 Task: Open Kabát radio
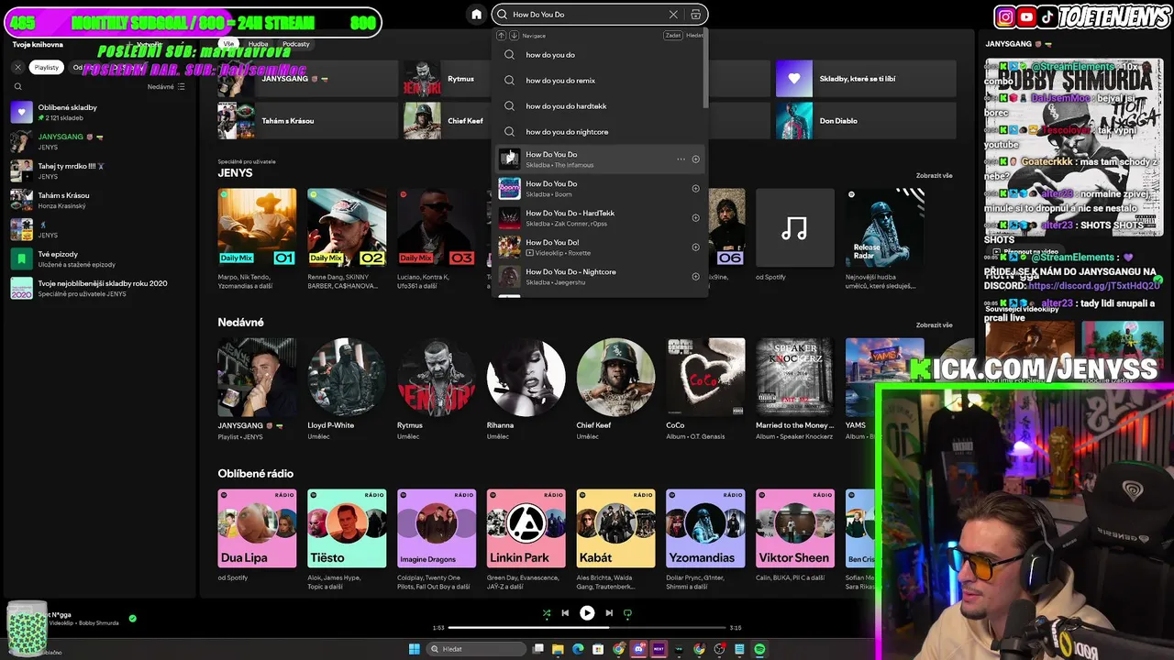[x=615, y=528]
